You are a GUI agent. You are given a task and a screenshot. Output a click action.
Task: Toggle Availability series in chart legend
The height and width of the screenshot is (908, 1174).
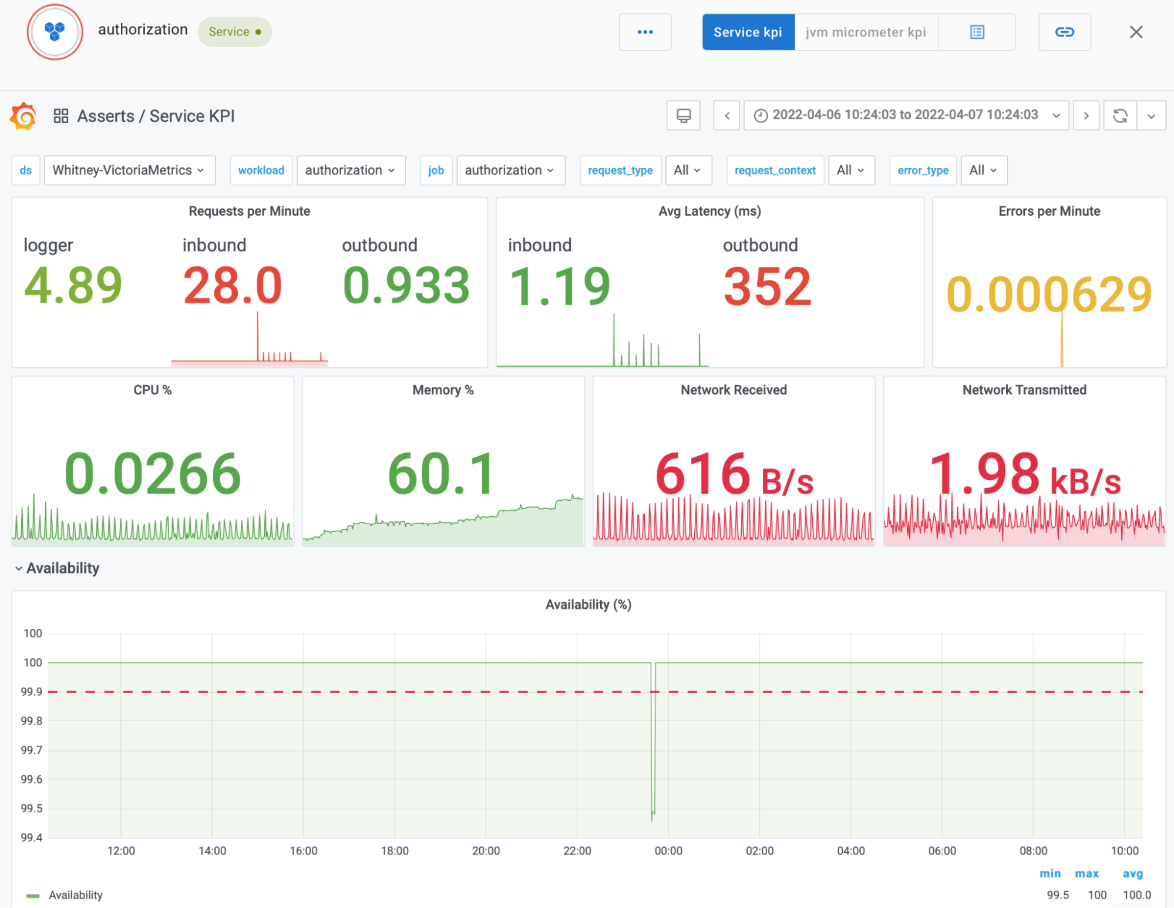click(75, 895)
